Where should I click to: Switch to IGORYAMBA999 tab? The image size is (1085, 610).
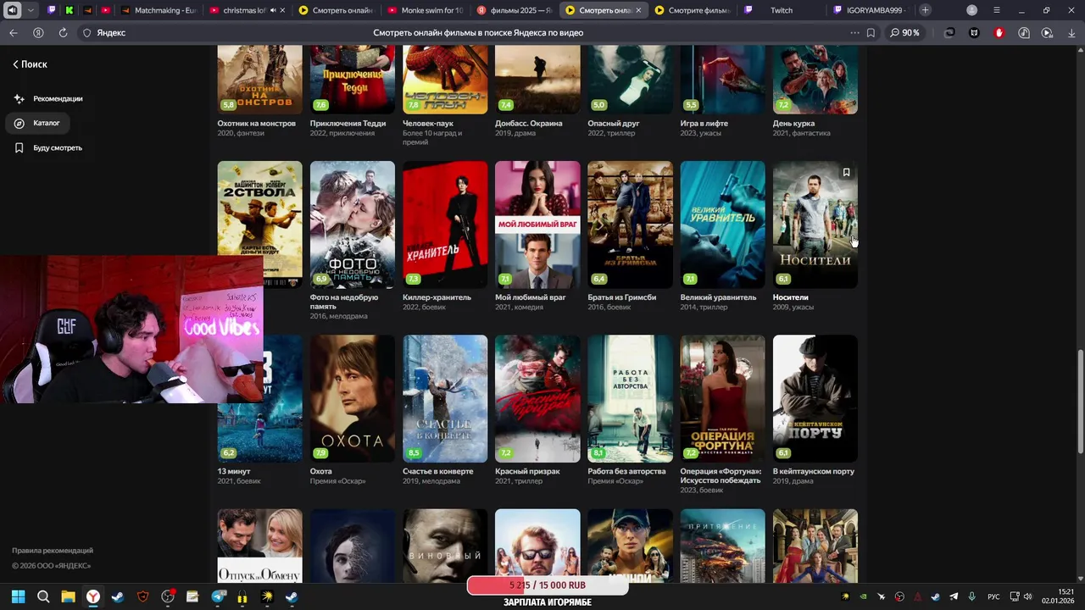point(869,10)
